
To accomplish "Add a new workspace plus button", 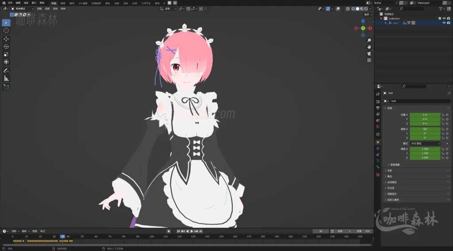I will pos(164,3).
